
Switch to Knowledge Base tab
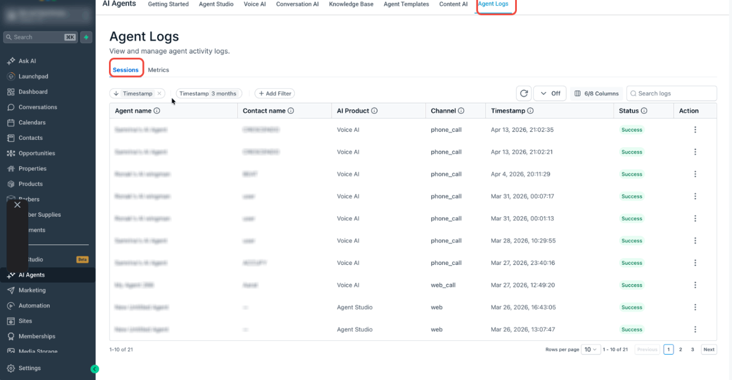[351, 4]
